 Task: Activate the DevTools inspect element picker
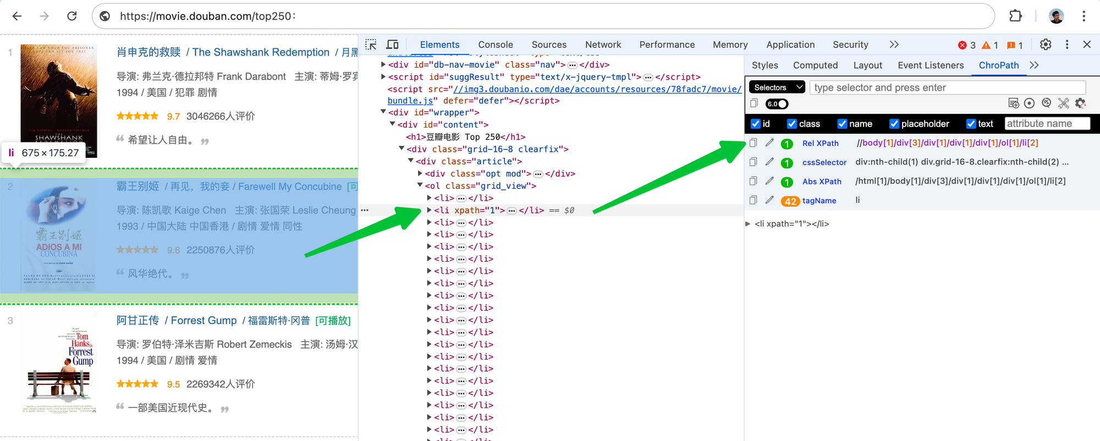pos(371,45)
